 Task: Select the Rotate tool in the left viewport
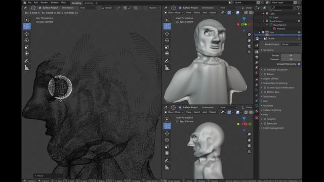pos(27,40)
